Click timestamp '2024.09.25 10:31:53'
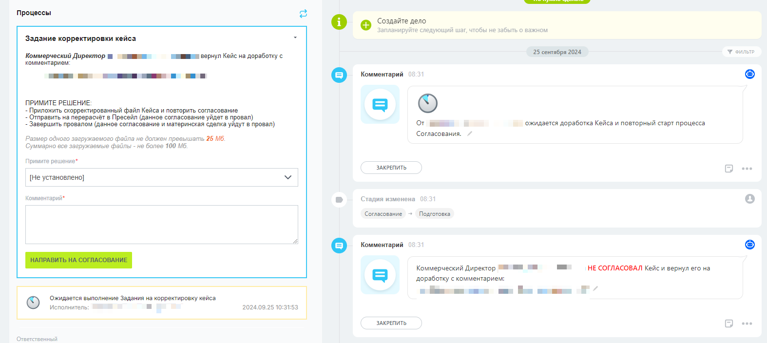Viewport: 767px width, 343px height. point(270,307)
